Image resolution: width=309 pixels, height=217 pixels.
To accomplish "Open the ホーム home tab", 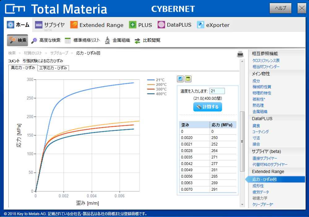I will coord(18,25).
